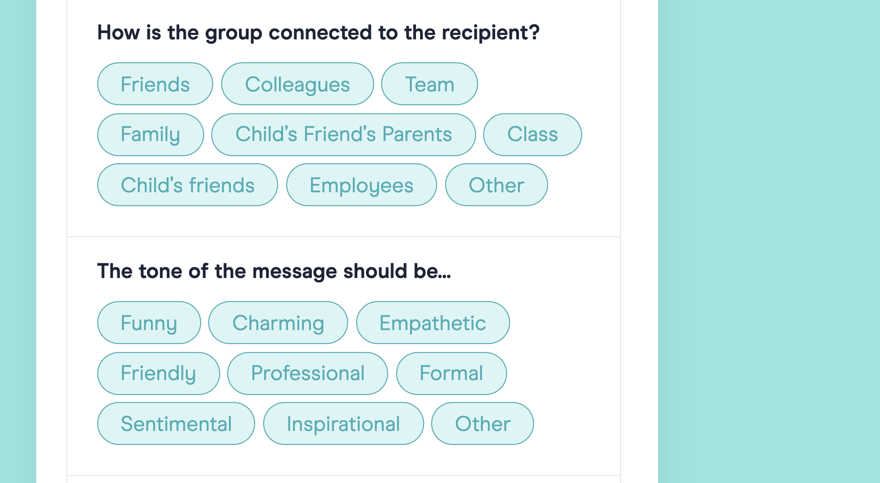This screenshot has height=483, width=880.
Task: Select Empathetic as the message tone
Action: [x=433, y=323]
